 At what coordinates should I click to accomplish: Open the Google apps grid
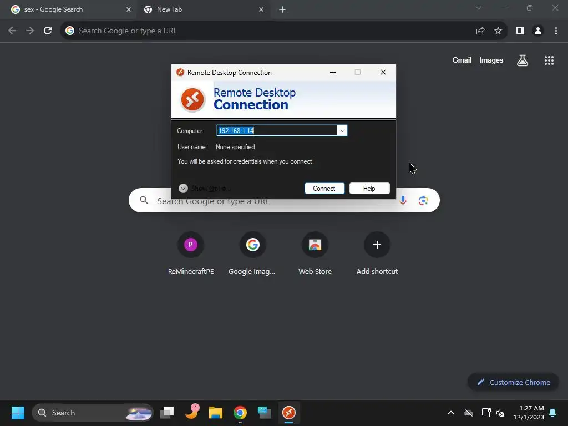coord(549,60)
